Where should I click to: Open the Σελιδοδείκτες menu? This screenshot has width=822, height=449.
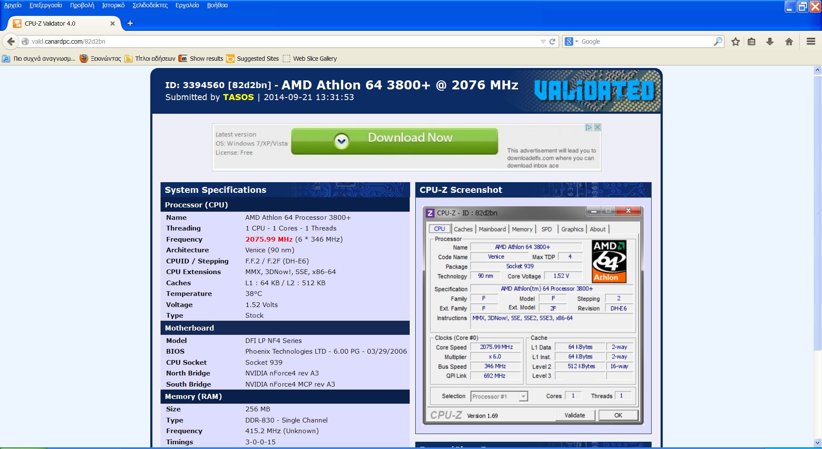click(x=150, y=5)
